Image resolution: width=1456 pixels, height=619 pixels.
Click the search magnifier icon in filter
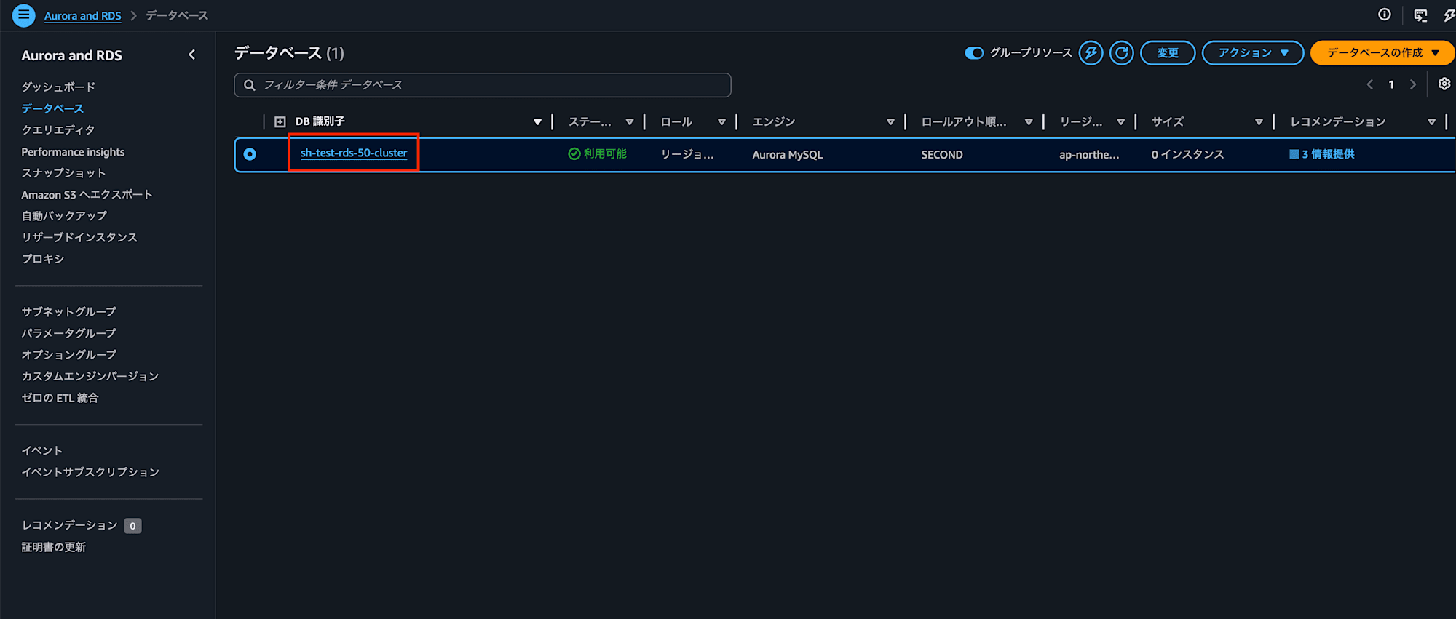(250, 85)
